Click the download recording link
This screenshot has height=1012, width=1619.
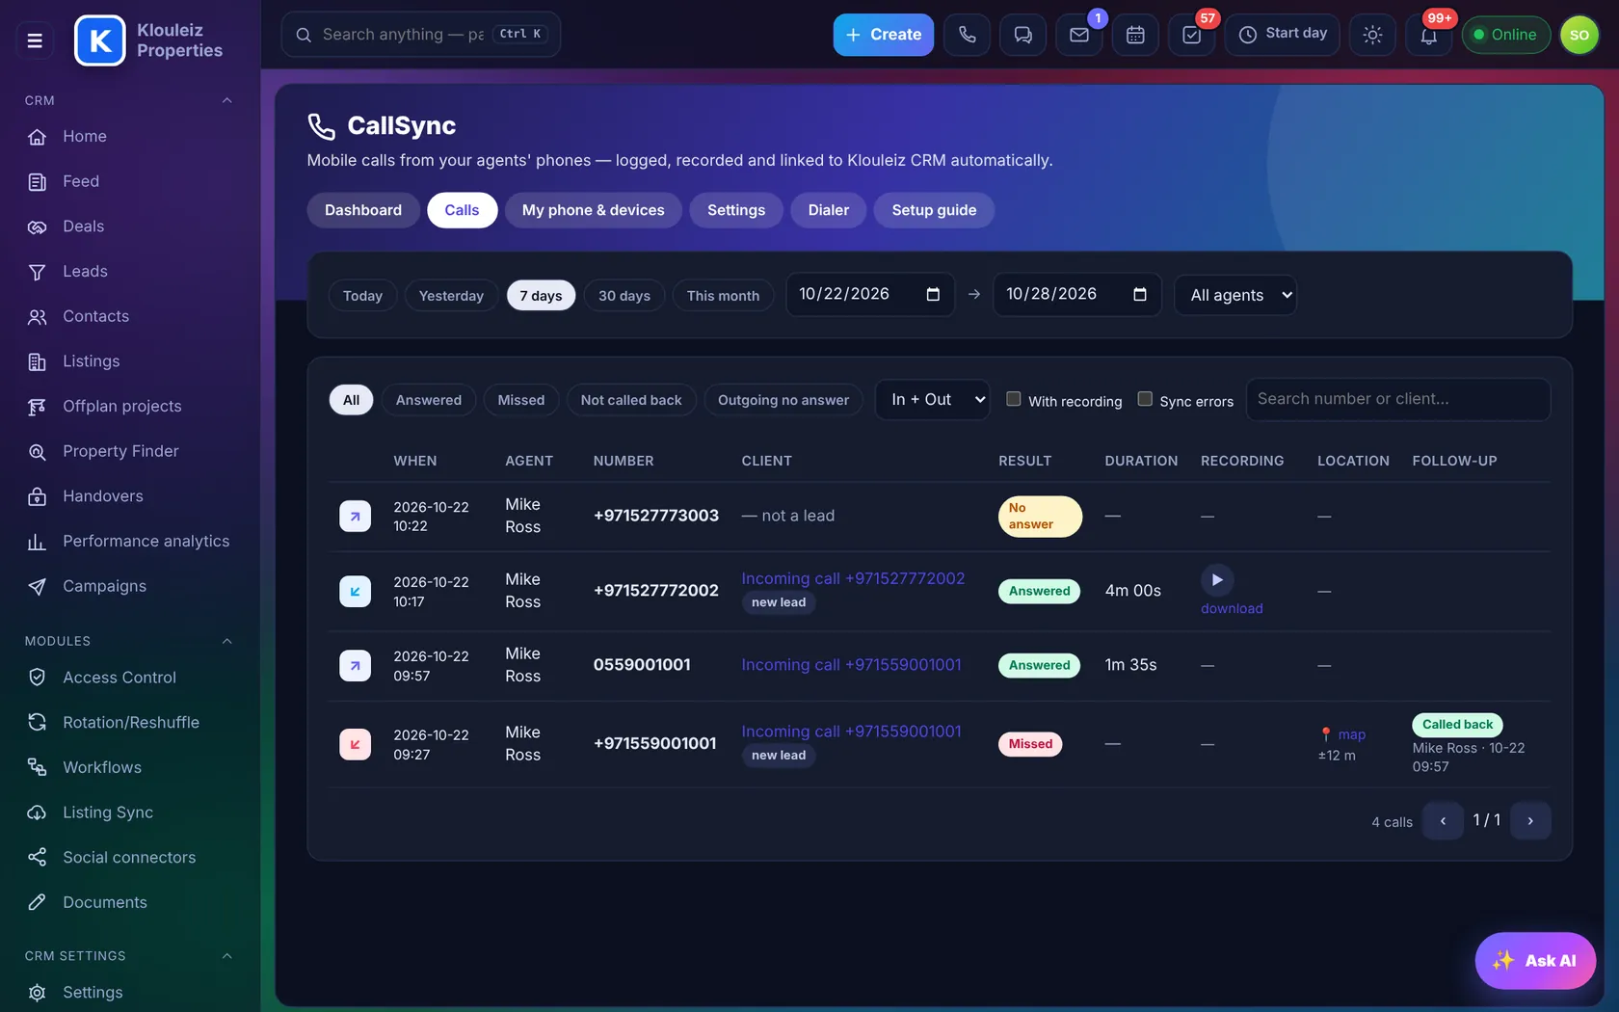point(1232,609)
